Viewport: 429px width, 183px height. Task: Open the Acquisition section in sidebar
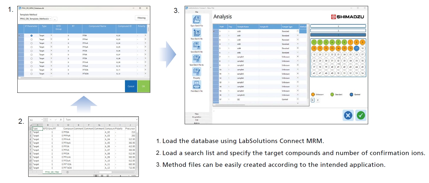tap(197, 117)
